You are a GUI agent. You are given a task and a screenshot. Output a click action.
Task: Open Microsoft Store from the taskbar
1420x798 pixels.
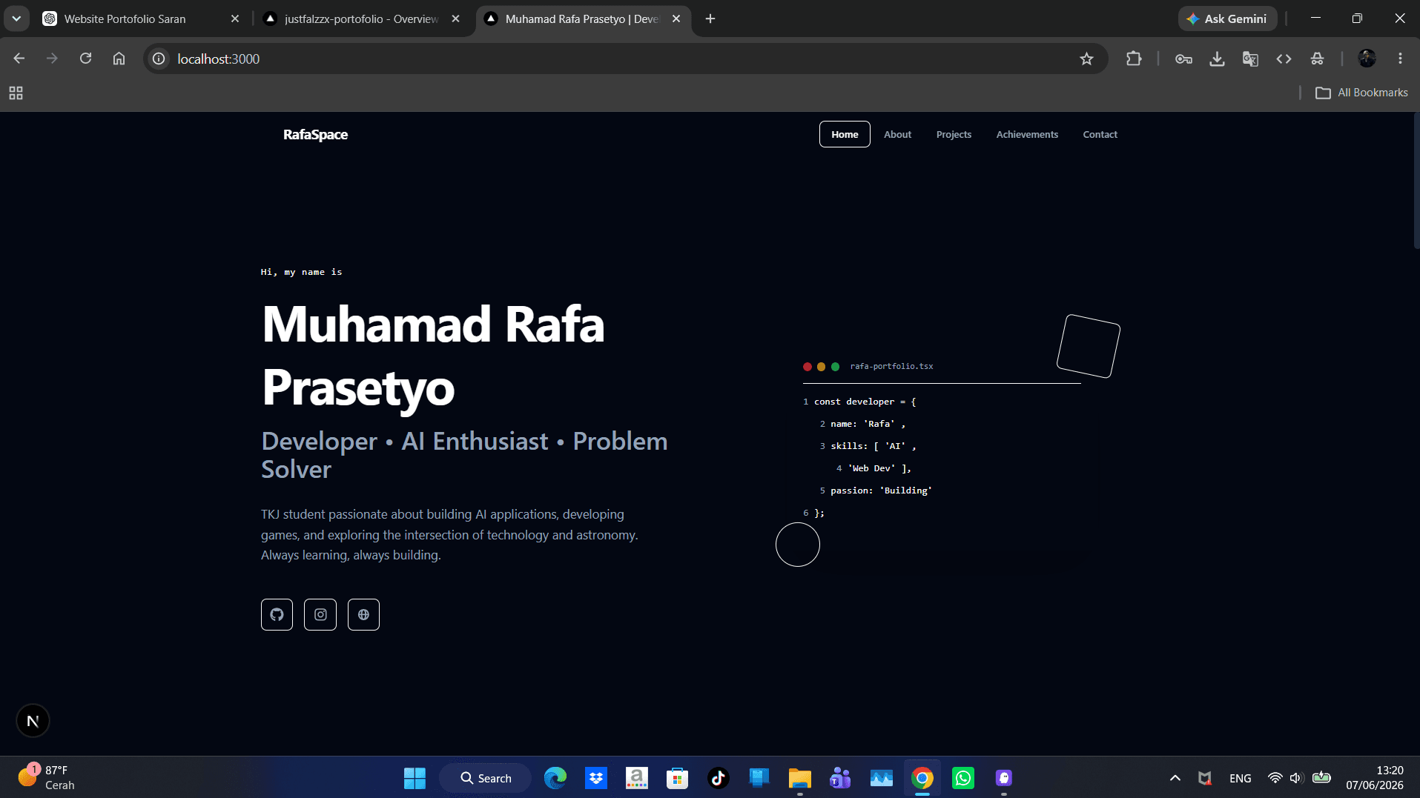[677, 778]
